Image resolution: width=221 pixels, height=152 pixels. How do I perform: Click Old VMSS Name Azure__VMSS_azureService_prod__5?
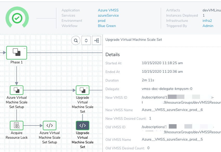pyautogui.click(x=172, y=139)
